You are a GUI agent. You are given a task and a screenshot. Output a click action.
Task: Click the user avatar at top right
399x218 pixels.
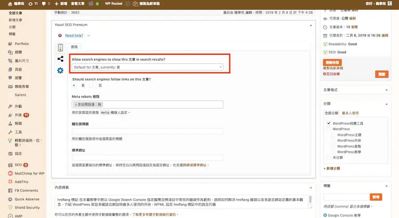click(390, 4)
